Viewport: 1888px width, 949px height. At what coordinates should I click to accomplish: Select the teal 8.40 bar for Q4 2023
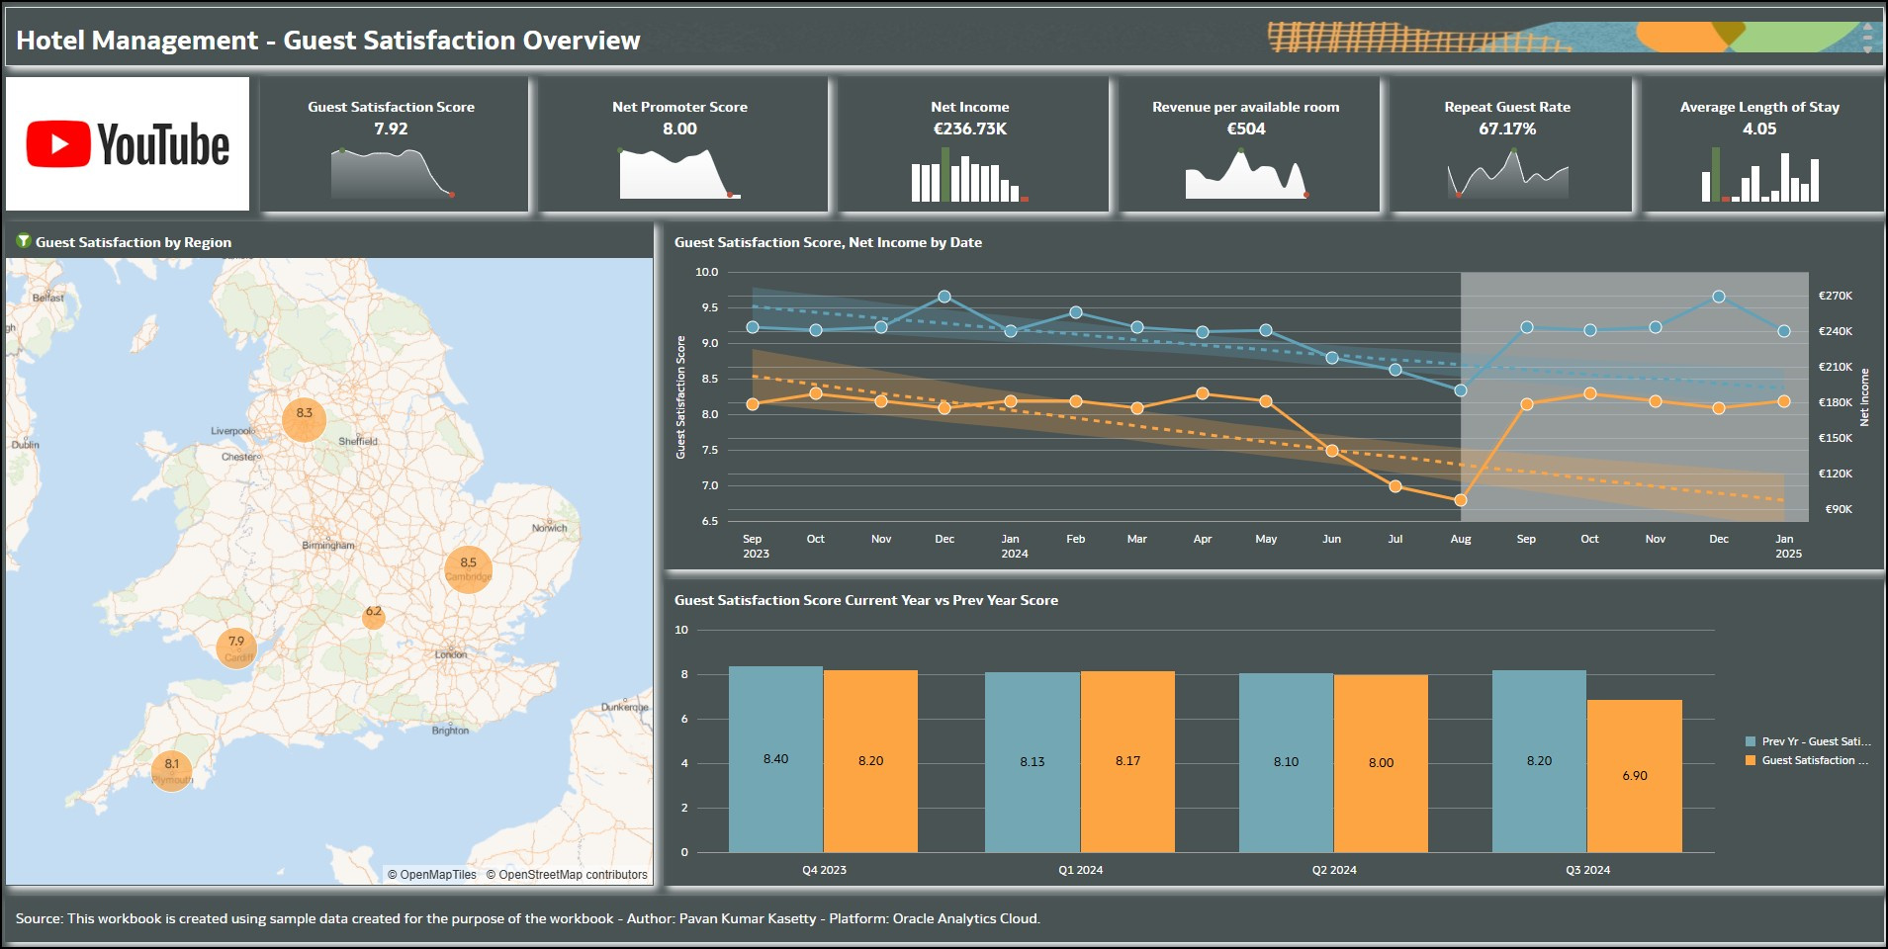point(775,759)
